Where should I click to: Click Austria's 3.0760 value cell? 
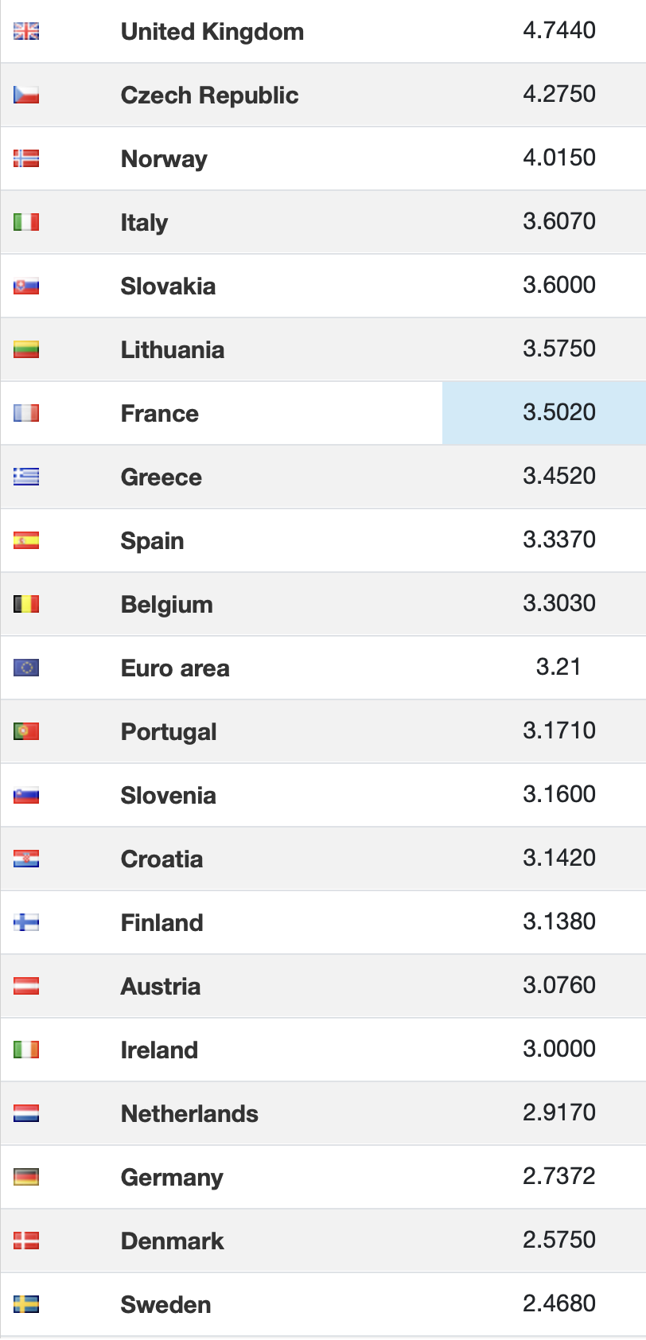click(x=558, y=985)
